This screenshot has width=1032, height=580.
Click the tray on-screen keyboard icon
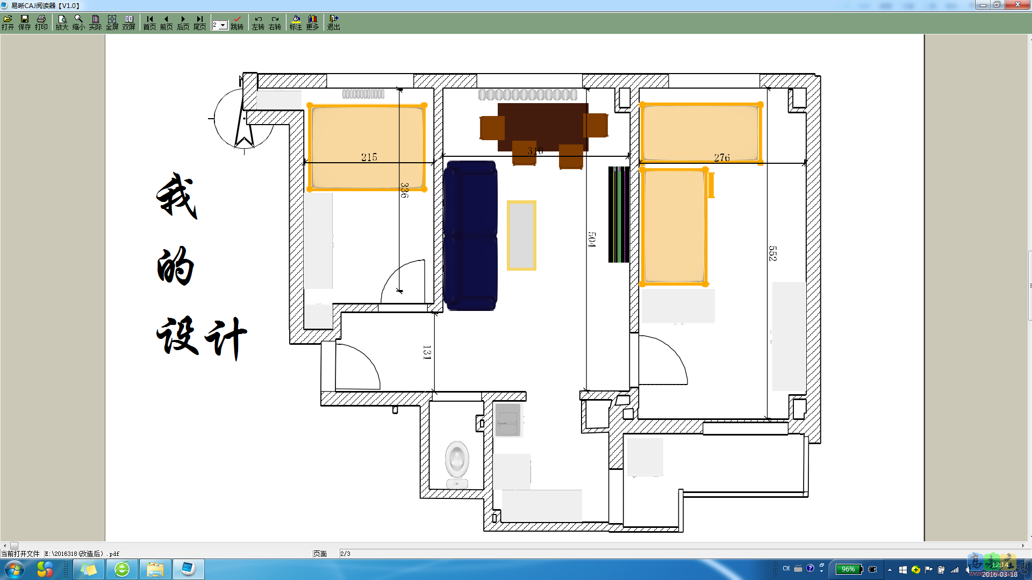coord(798,569)
